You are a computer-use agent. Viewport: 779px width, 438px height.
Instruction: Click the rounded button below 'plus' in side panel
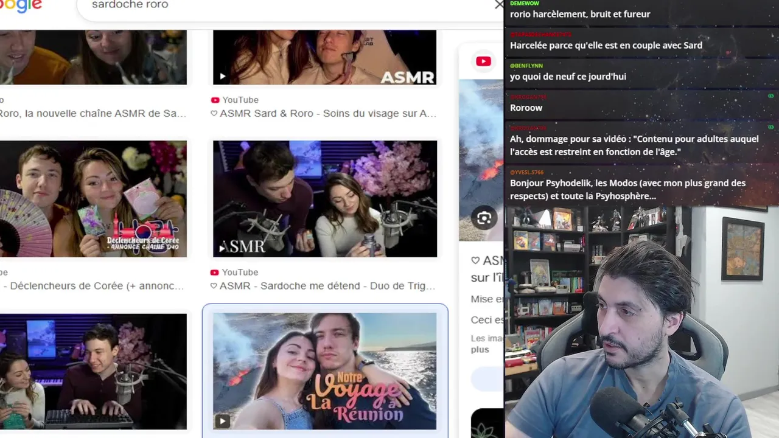pyautogui.click(x=487, y=378)
